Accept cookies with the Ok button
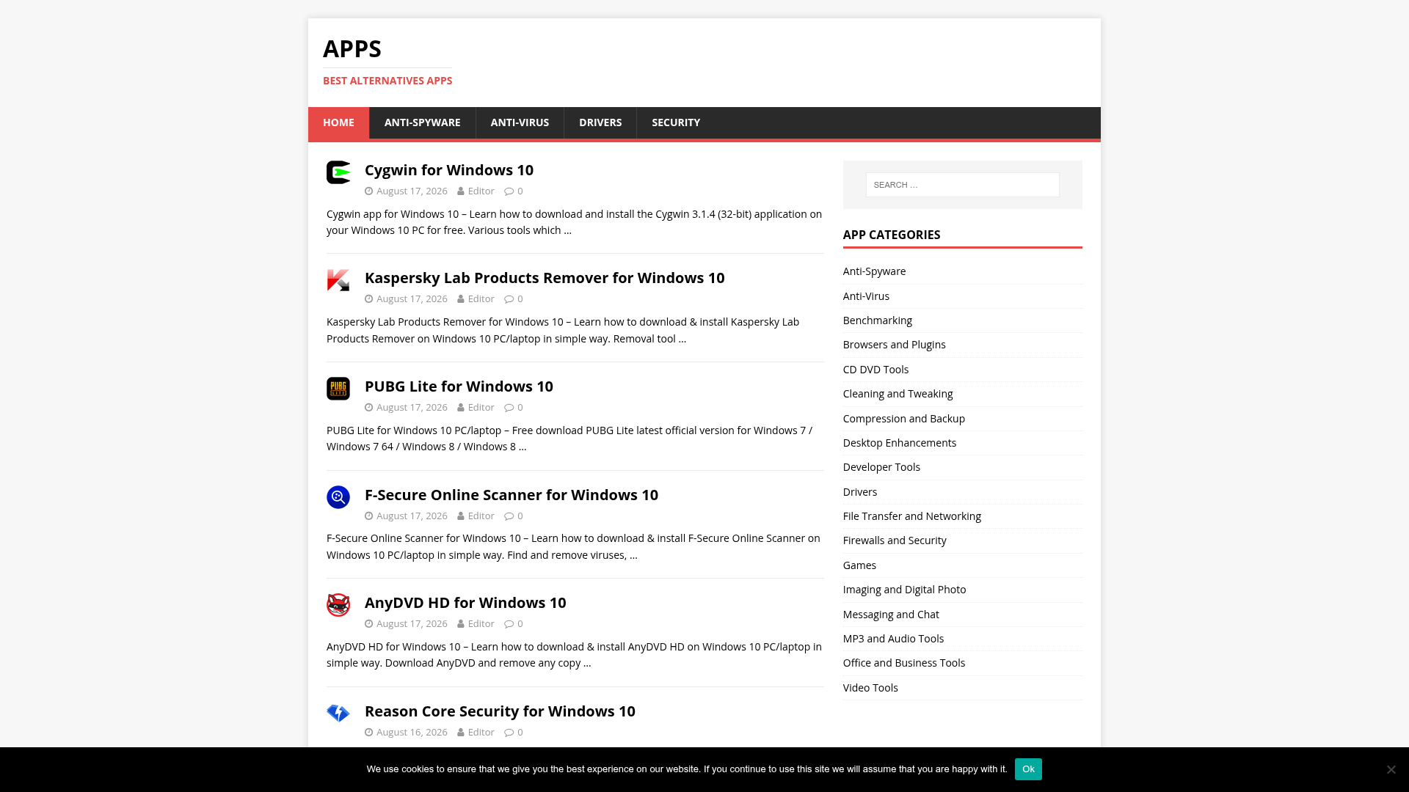The height and width of the screenshot is (792, 1409). coord(1028,769)
